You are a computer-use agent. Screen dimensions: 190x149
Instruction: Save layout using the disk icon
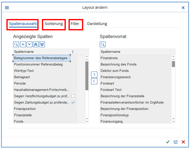pos(176,142)
